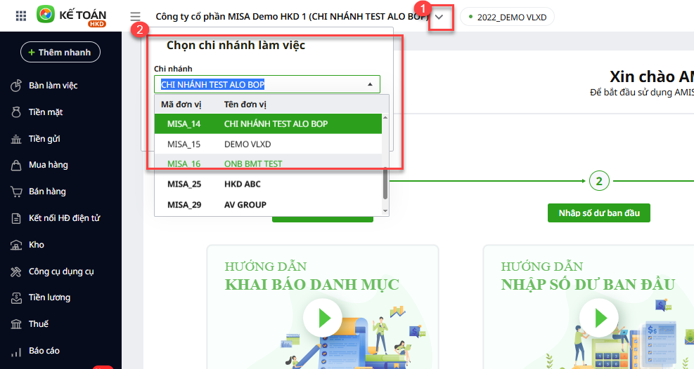Screen dimensions: 694x369
Task: Click Nhập số dư ban đầu button
Action: click(598, 213)
